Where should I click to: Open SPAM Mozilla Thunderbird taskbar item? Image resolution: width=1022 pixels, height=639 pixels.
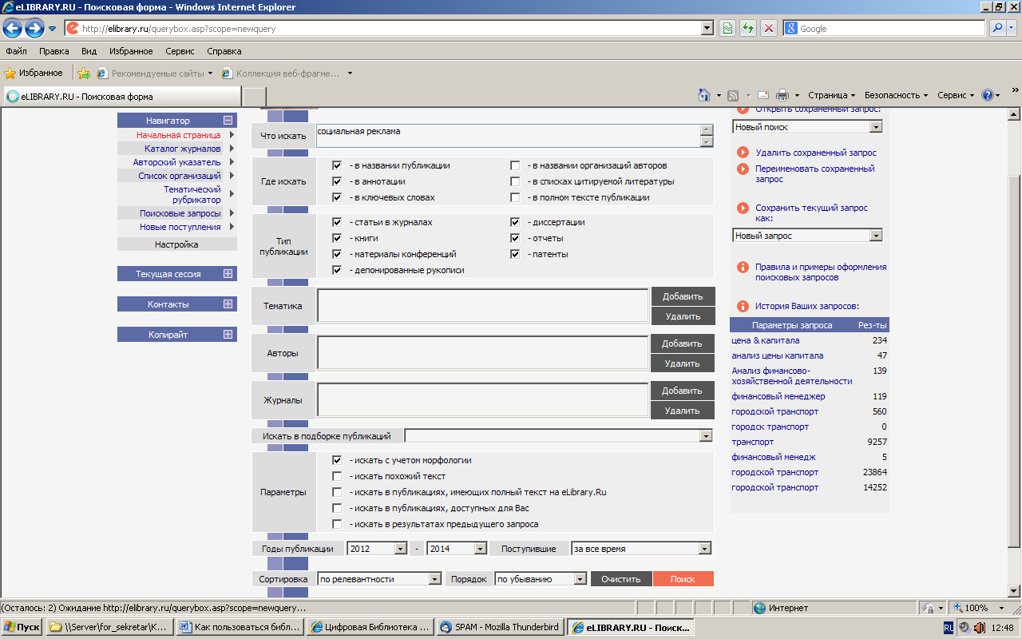tap(500, 627)
